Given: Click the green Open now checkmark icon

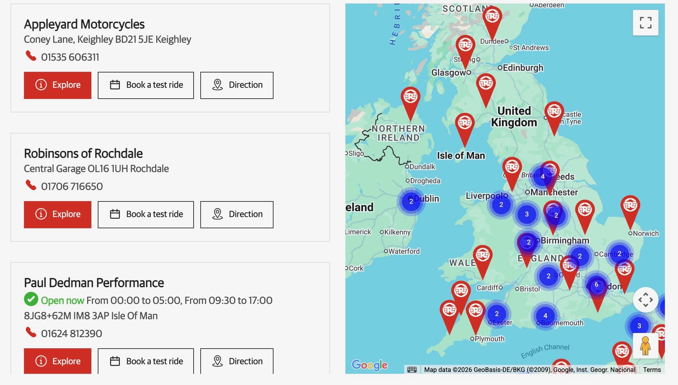Looking at the screenshot, I should (x=31, y=299).
